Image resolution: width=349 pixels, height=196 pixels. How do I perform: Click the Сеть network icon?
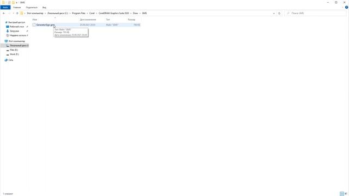pos(6,60)
